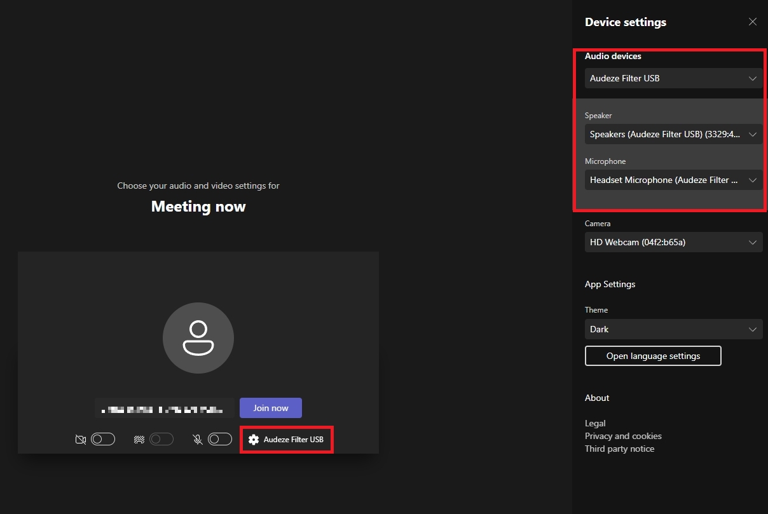View Privacy and cookies

click(623, 436)
